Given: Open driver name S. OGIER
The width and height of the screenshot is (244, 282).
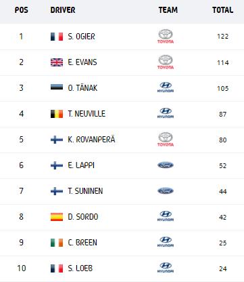Looking at the screenshot, I should pos(81,37).
